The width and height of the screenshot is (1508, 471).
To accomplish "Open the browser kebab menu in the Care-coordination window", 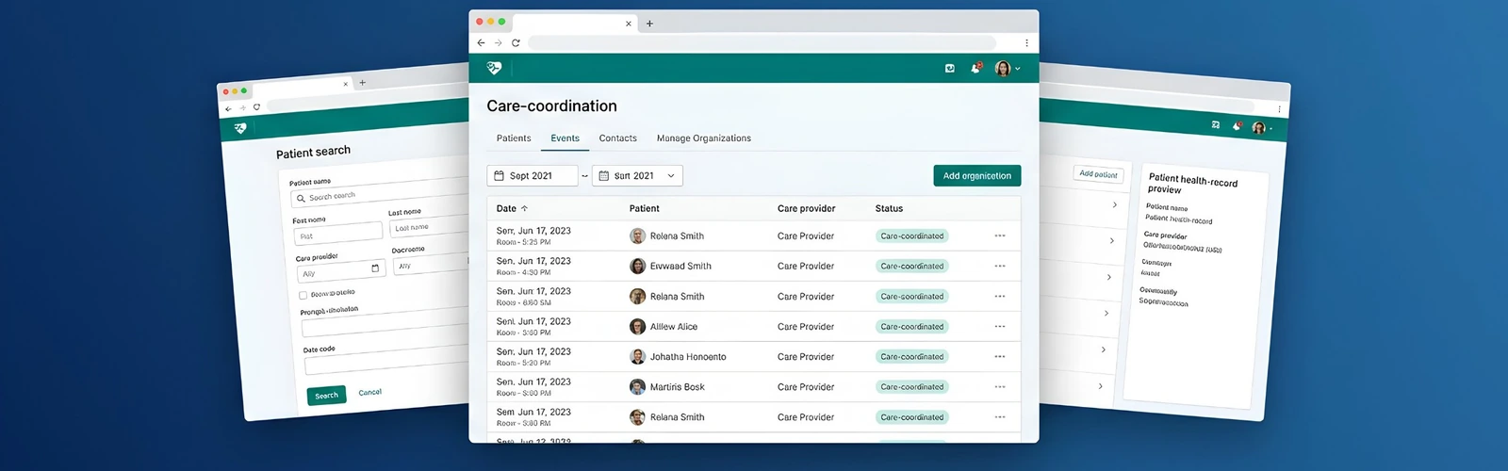I will [1026, 42].
